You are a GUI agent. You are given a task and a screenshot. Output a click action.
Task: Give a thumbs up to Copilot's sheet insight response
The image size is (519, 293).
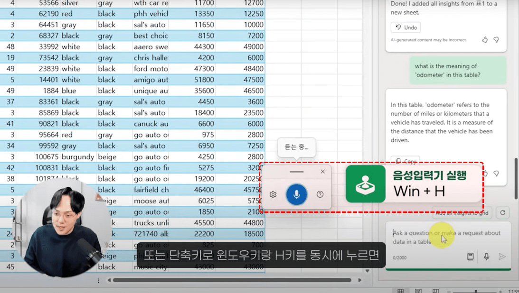[484, 40]
